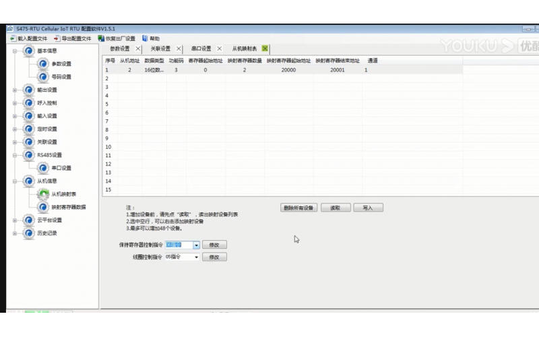Expand the 定时设置 tree node

[15, 129]
